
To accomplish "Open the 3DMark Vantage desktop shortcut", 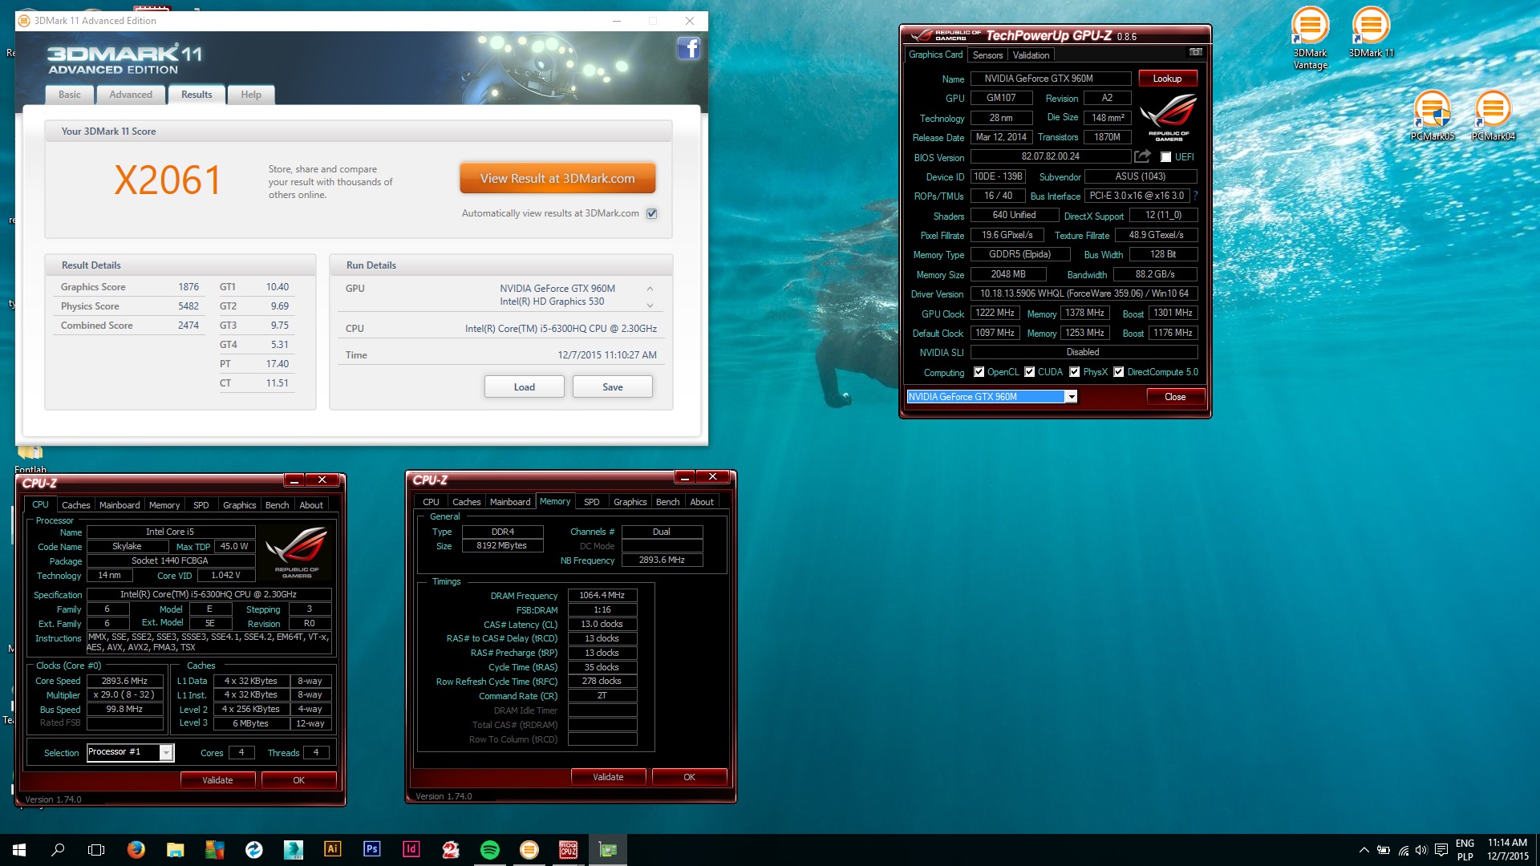I will (1310, 38).
